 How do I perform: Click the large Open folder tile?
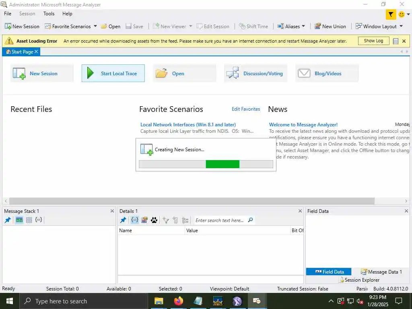[x=184, y=73]
